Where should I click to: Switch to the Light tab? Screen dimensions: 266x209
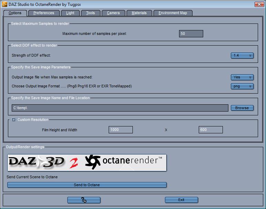(70, 13)
